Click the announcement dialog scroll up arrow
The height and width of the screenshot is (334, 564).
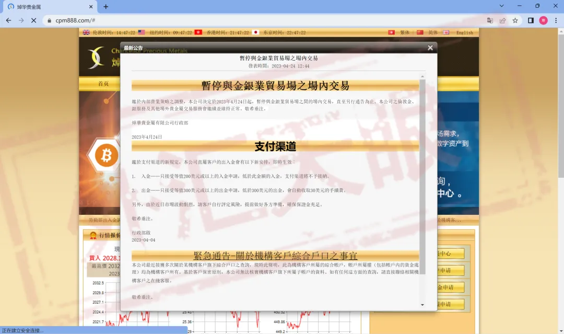coord(422,76)
